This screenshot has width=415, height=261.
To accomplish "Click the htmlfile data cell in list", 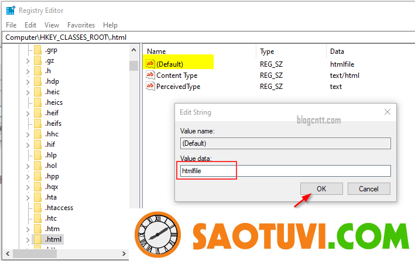I will click(x=342, y=64).
